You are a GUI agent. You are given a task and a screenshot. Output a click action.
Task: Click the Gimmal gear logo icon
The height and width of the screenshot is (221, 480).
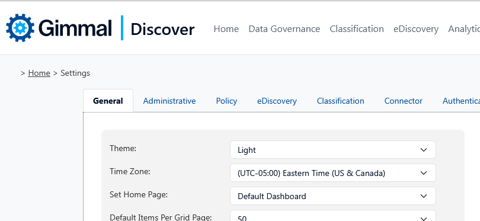point(20,28)
